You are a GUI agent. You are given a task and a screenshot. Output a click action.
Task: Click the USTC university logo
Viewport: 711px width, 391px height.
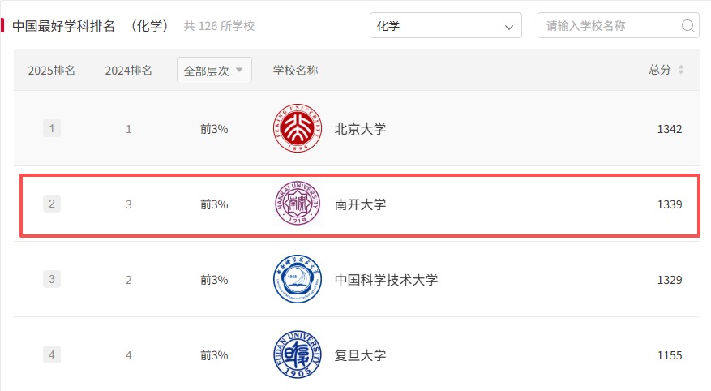(x=298, y=280)
